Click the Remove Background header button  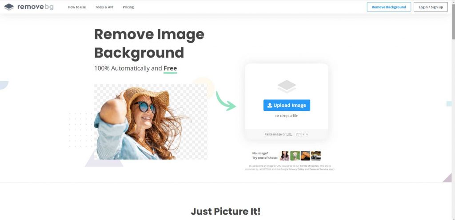[x=389, y=7]
